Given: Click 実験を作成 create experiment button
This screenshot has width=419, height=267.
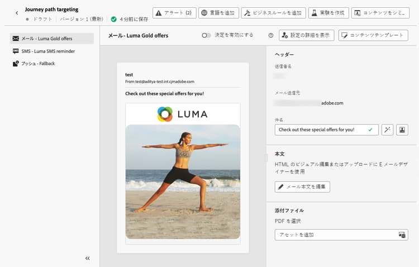Looking at the screenshot, I should (x=328, y=13).
